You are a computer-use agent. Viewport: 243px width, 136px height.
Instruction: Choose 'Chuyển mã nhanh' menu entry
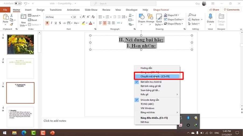(155, 76)
